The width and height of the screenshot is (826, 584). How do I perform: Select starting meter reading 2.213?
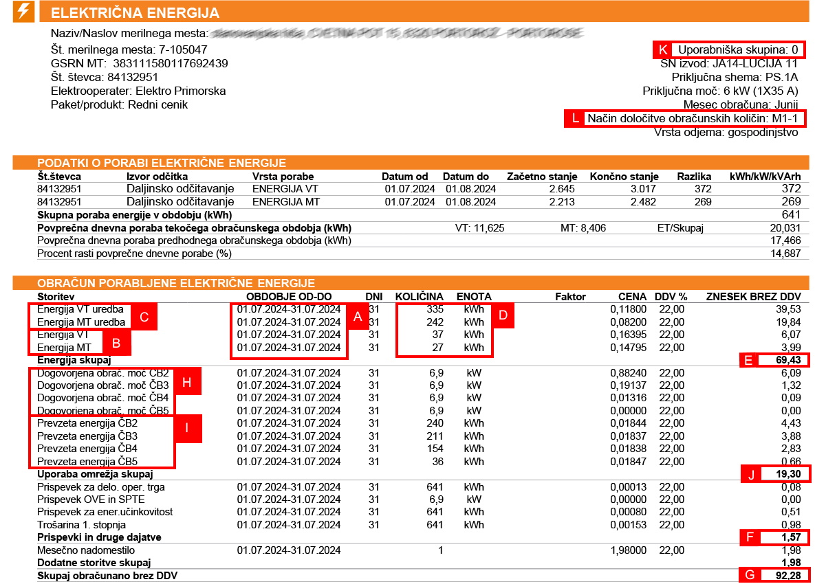click(562, 201)
